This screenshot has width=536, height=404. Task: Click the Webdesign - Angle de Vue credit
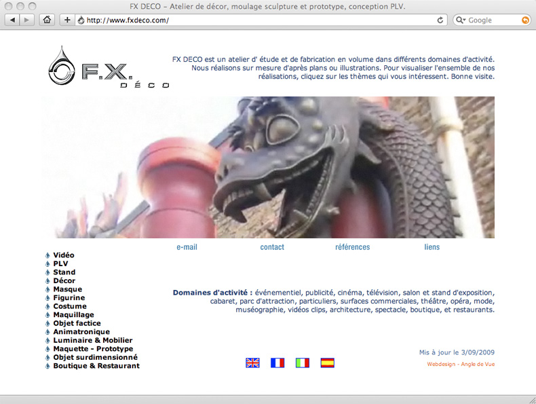click(x=461, y=365)
